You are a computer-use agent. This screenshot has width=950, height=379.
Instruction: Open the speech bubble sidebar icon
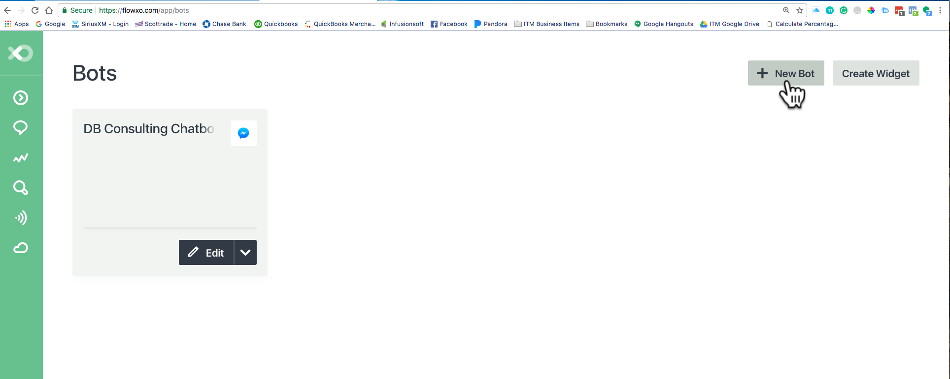click(x=21, y=128)
